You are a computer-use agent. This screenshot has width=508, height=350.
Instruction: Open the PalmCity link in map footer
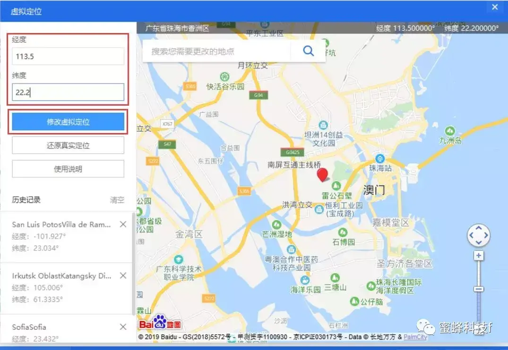pyautogui.click(x=415, y=337)
